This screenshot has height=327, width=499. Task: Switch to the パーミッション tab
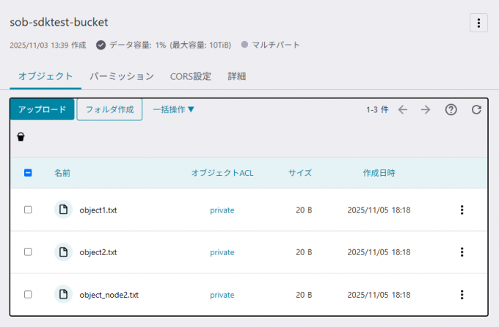(x=122, y=76)
